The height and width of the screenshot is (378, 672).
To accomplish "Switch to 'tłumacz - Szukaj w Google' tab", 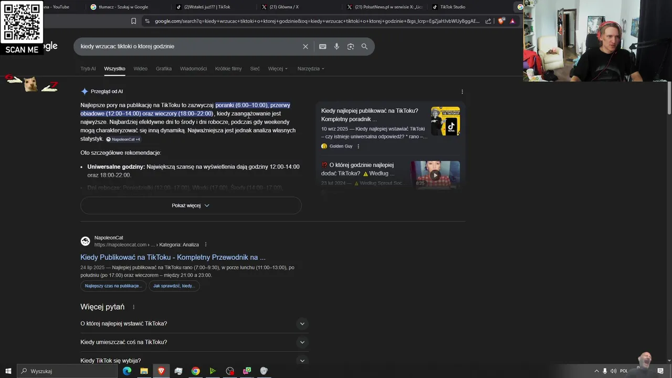I will coord(126,7).
